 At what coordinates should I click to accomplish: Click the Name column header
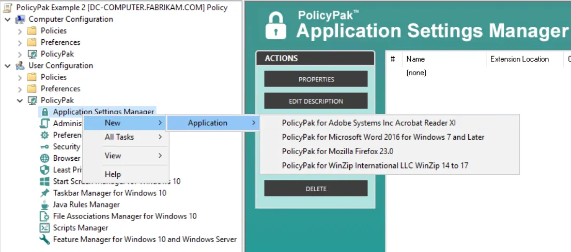click(x=444, y=59)
